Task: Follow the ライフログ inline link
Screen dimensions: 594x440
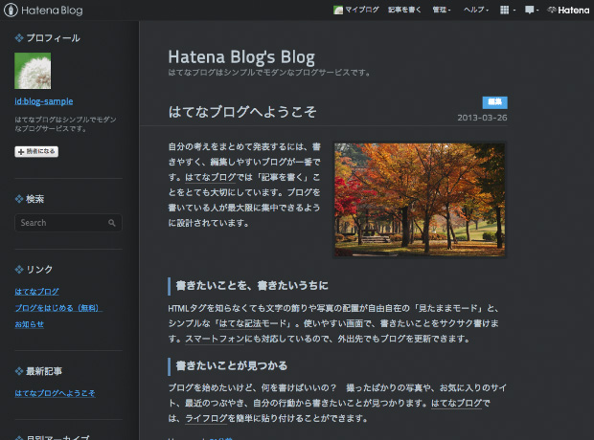Action: click(206, 418)
